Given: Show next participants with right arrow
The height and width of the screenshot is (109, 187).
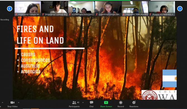Looking at the screenshot, I should coord(180,9).
